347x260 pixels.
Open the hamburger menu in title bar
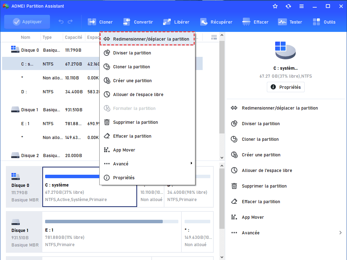point(302,6)
